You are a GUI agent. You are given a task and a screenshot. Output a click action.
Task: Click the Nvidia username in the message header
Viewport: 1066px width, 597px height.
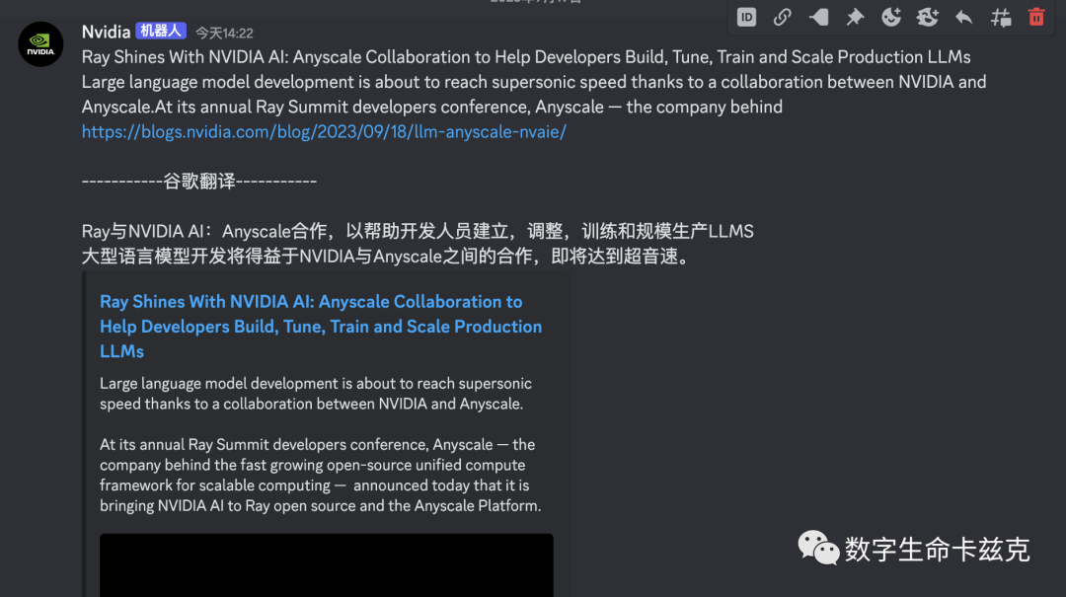click(106, 32)
